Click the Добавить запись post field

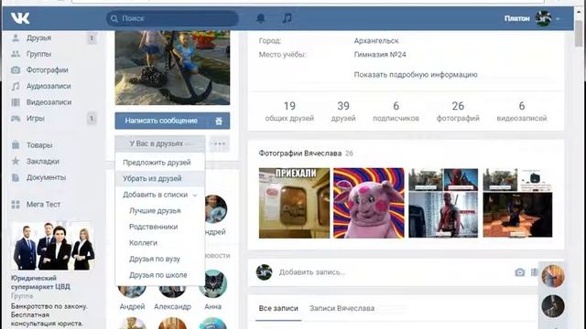pos(393,272)
